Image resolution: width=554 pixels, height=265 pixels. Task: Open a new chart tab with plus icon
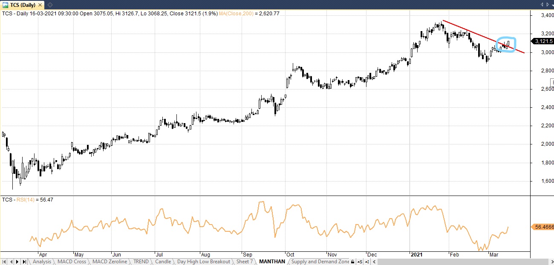click(x=50, y=5)
